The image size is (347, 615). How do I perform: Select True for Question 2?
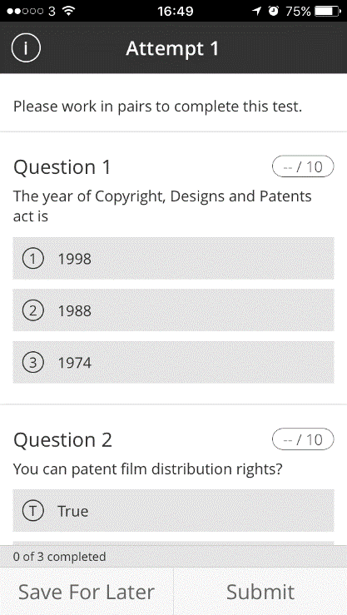173,511
